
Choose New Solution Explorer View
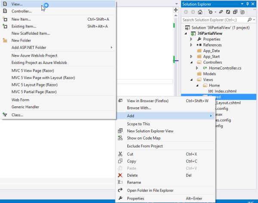(166, 131)
